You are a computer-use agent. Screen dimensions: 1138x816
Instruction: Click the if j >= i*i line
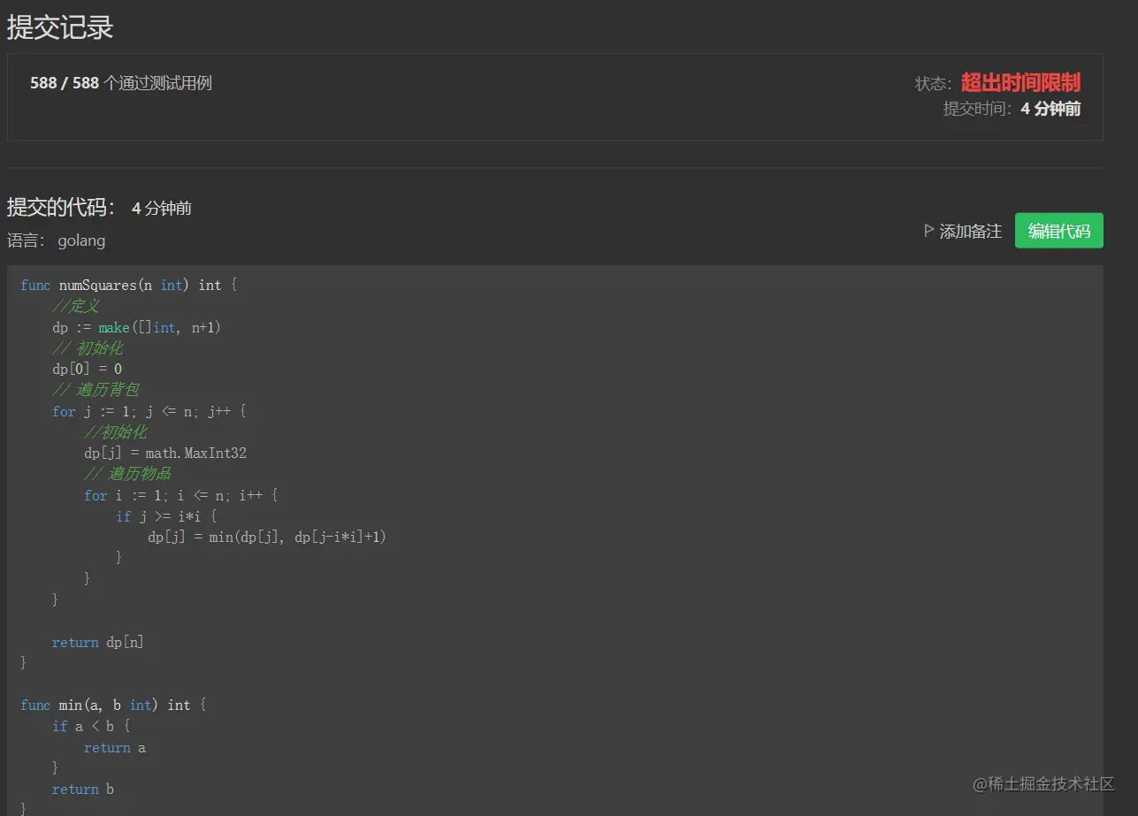pos(166,515)
